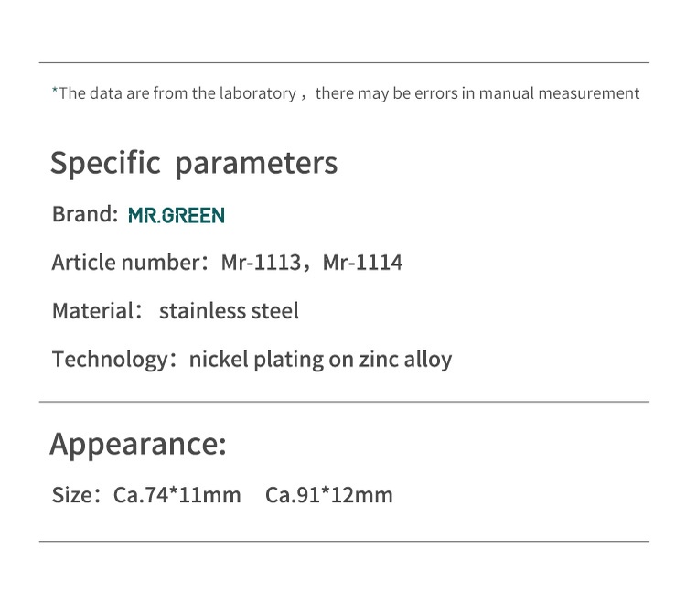Select the Ca.74*11mm size value
The width and height of the screenshot is (686, 603).
click(177, 495)
